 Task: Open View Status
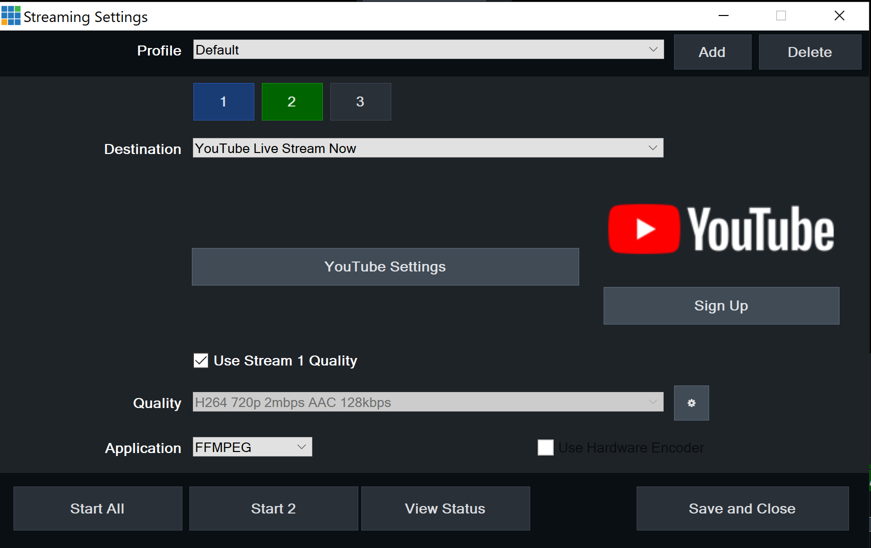pos(445,508)
